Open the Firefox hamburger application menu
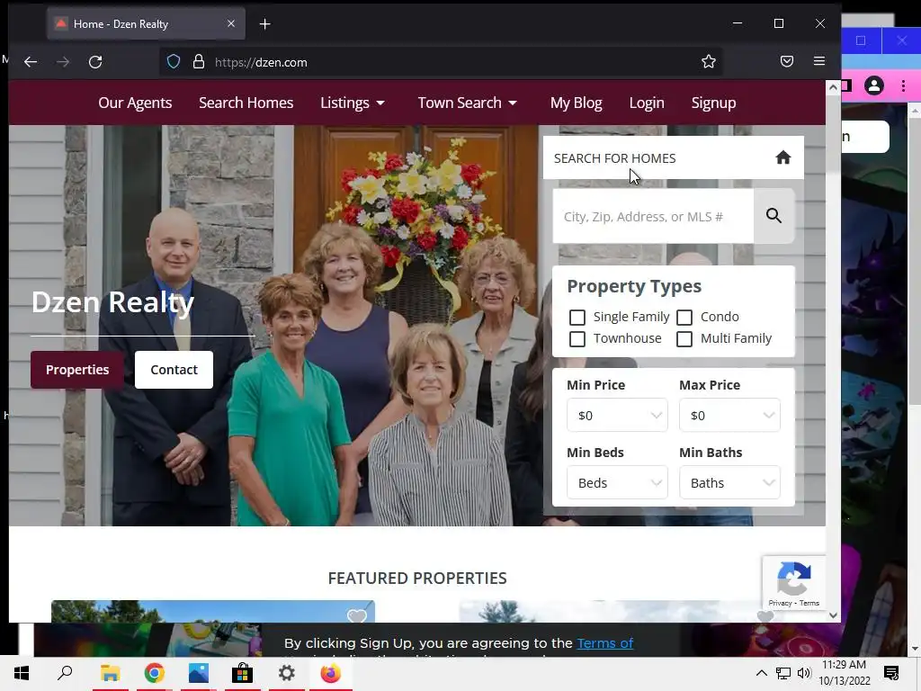This screenshot has width=921, height=691. (819, 61)
